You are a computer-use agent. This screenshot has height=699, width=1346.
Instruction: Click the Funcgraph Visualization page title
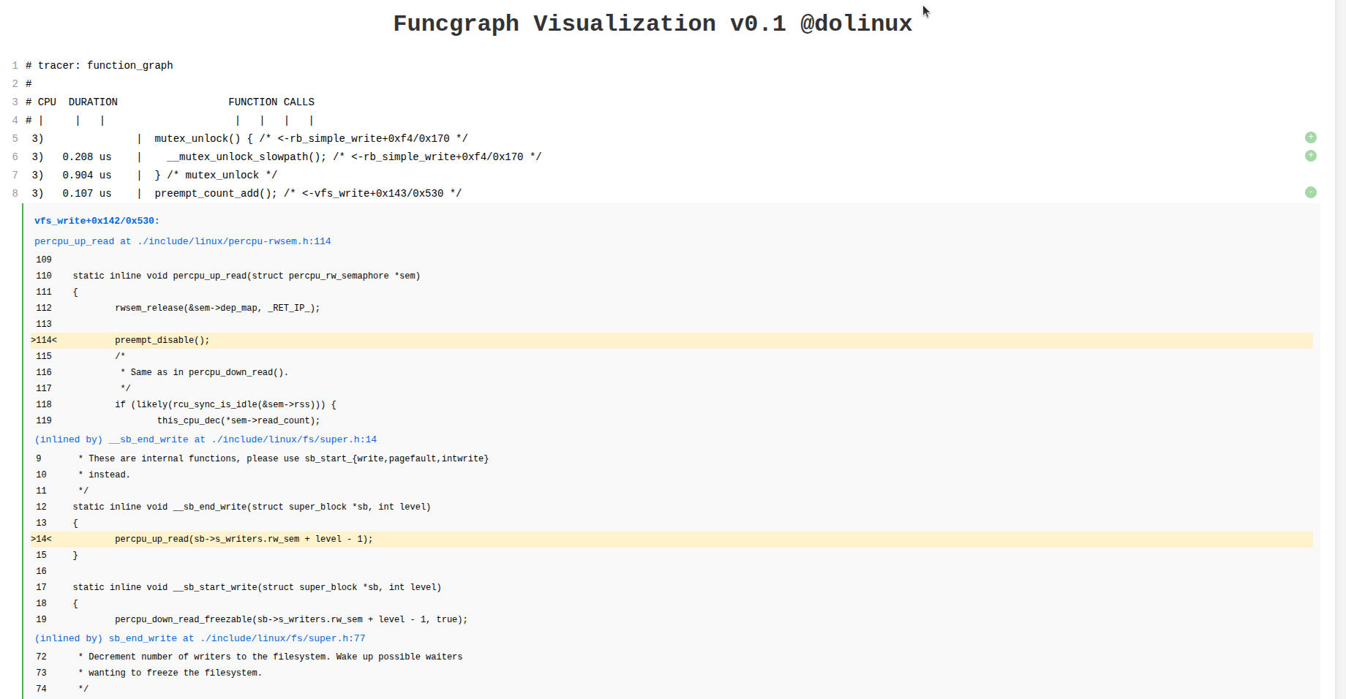(x=653, y=23)
